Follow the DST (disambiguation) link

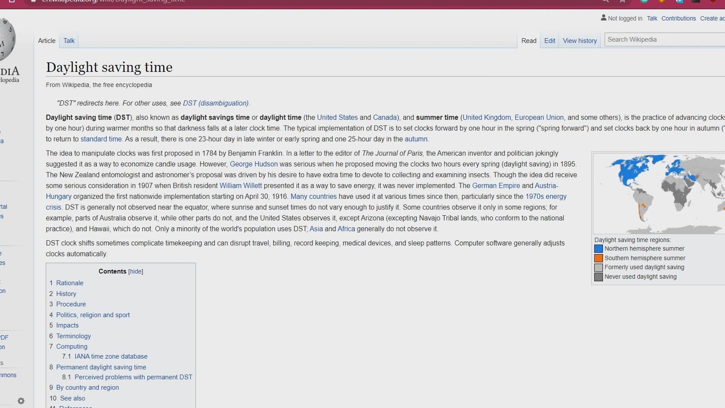coord(216,103)
